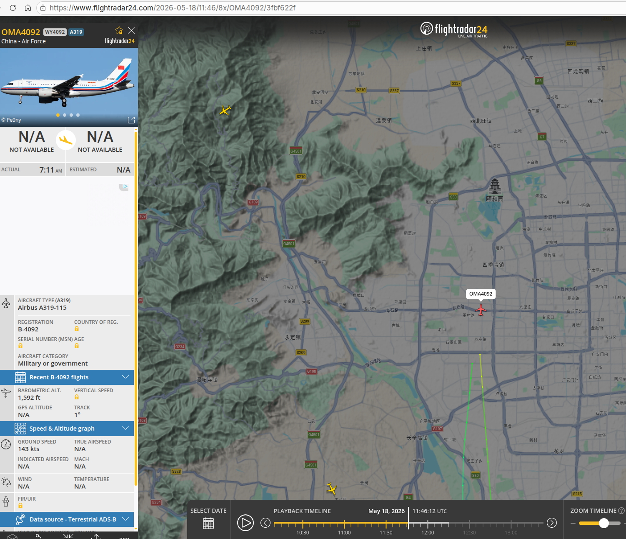626x539 pixels.
Task: Select the yellow aircraft in northwest mountains
Action: click(225, 110)
